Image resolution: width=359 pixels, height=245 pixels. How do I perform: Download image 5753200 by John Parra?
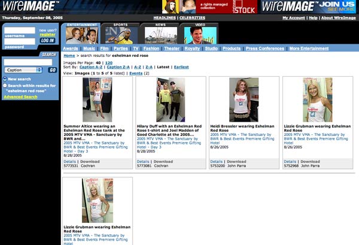(x=236, y=162)
